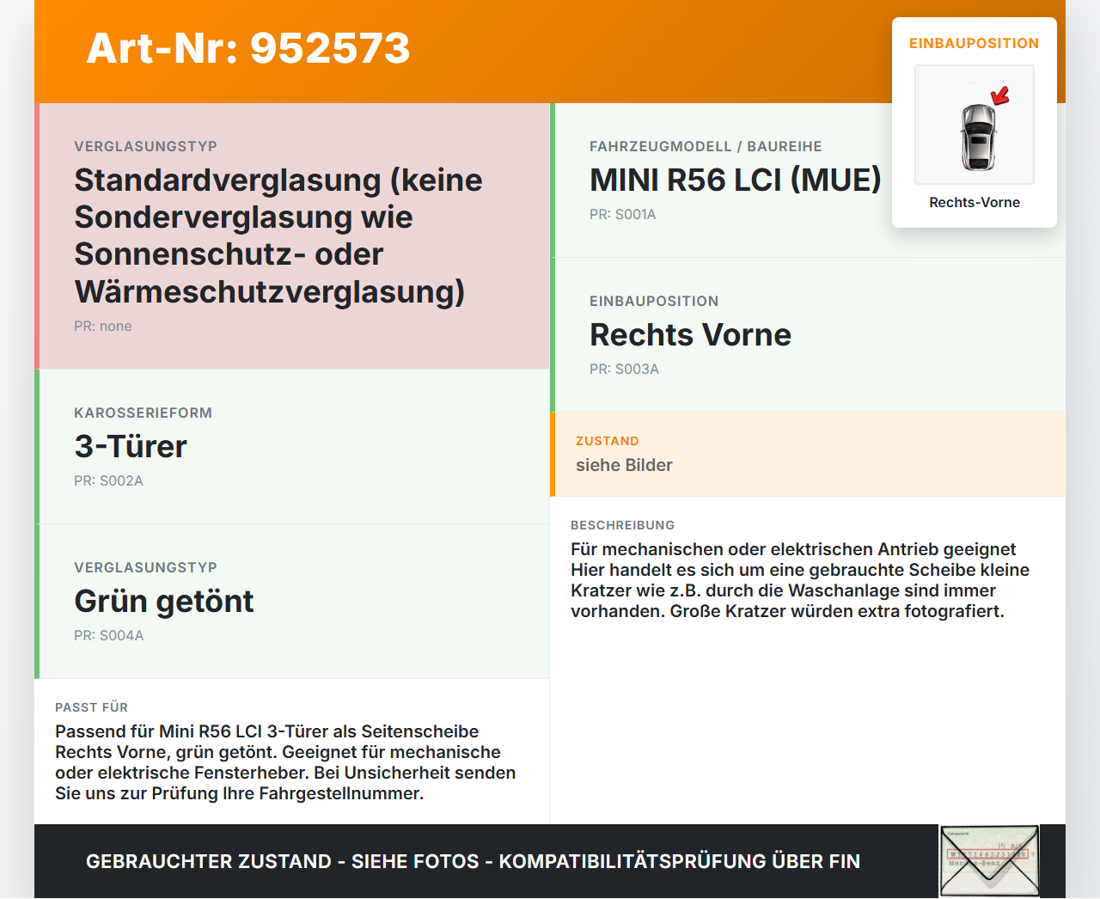Select the Rechts Vorne installation option
The width and height of the screenshot is (1100, 899).
690,334
